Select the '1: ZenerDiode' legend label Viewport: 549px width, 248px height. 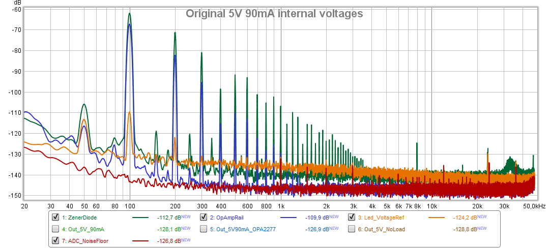click(x=79, y=218)
